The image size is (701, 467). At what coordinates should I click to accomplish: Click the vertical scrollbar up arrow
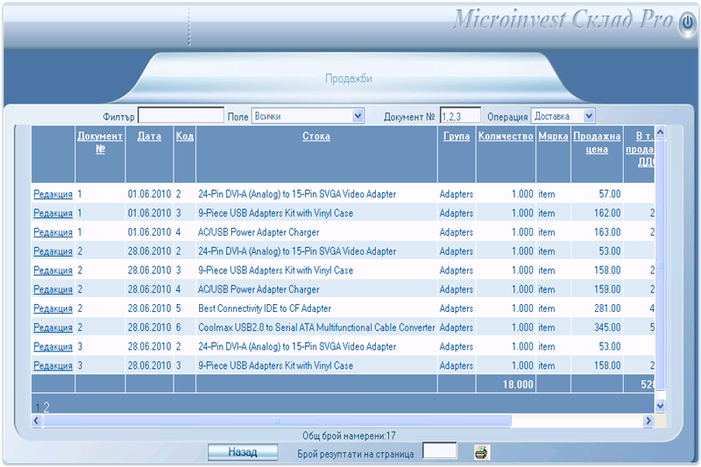click(x=660, y=132)
